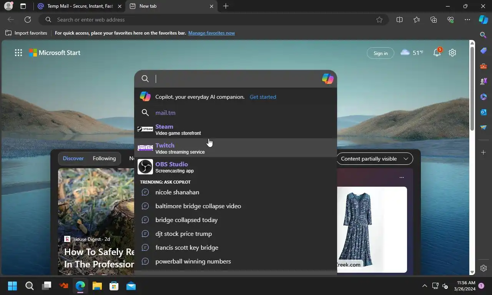Open the Copilot sidebar icon
Viewport: 492px width, 295px height.
pos(483,20)
